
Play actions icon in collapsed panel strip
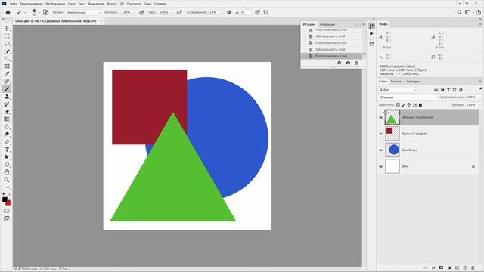[371, 33]
